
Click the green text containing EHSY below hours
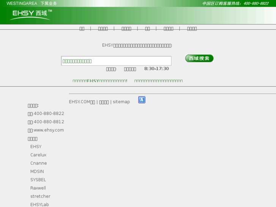(100, 81)
